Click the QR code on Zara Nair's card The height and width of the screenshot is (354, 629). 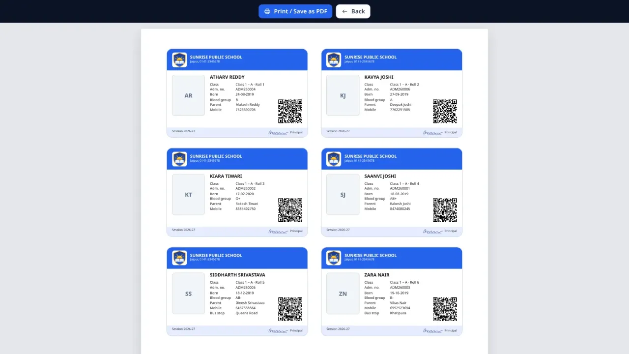pos(445,309)
